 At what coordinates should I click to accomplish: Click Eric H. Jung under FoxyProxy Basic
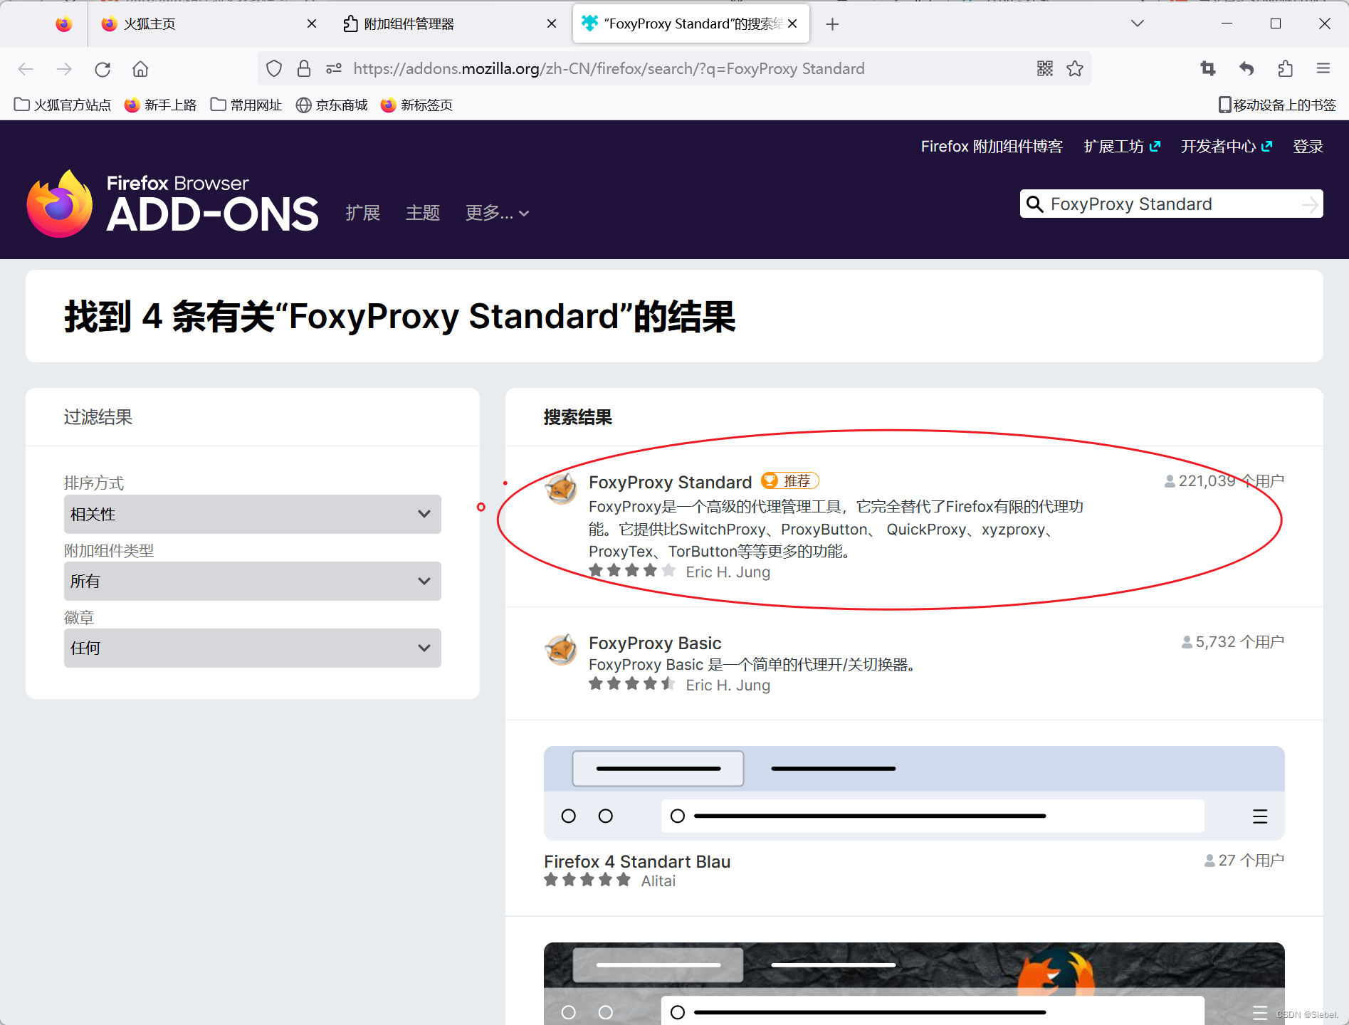coord(728,685)
